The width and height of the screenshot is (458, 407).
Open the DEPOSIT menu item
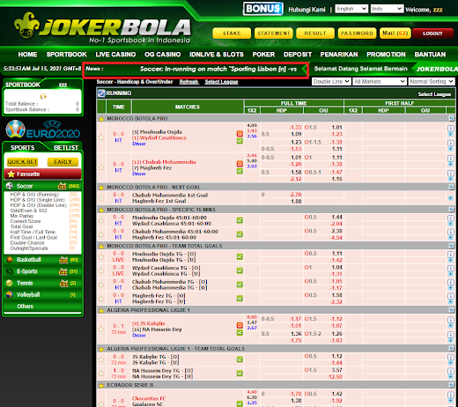[298, 55]
